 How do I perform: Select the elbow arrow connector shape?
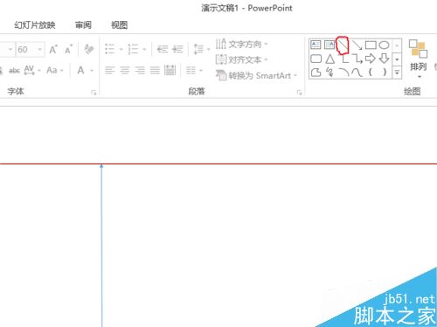[x=357, y=59]
